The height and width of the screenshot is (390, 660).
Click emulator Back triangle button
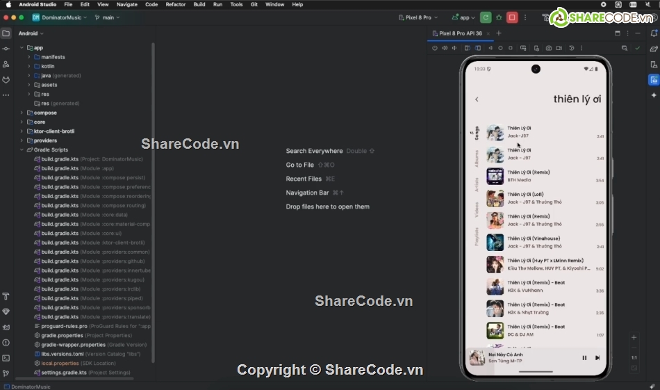click(490, 48)
